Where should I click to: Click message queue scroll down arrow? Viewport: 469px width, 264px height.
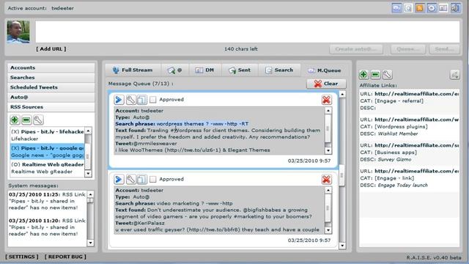pos(342,246)
